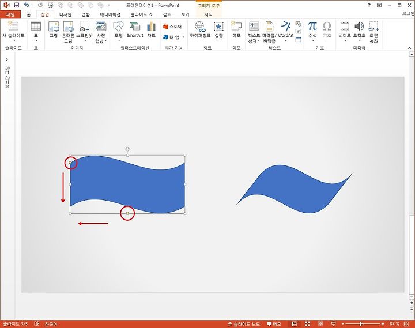Open PowerPoint Help question mark

click(x=369, y=5)
